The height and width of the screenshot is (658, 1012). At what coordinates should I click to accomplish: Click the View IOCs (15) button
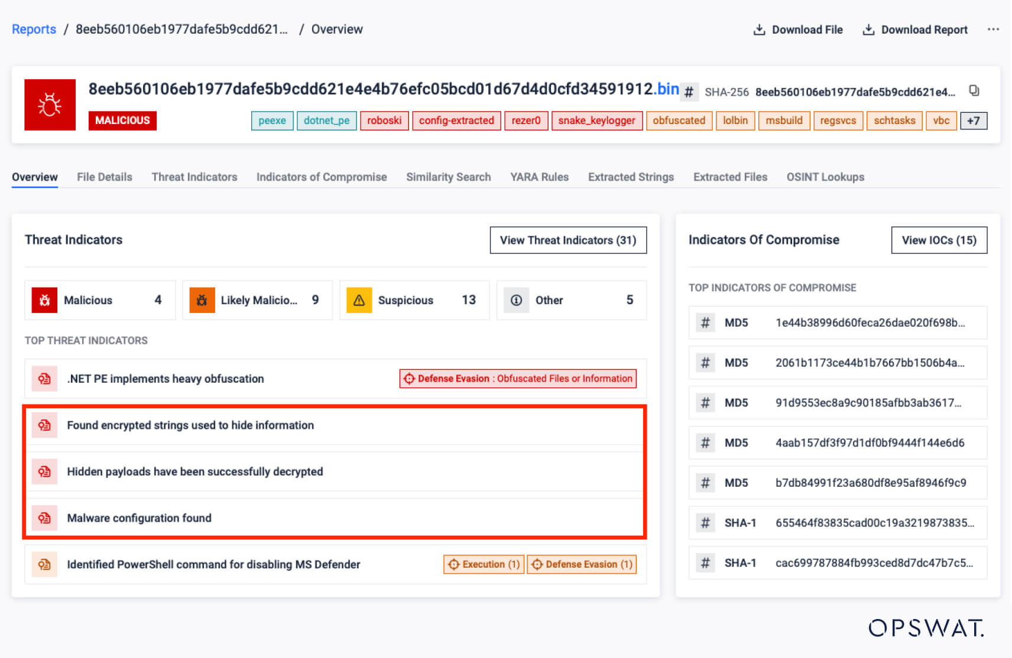point(939,240)
